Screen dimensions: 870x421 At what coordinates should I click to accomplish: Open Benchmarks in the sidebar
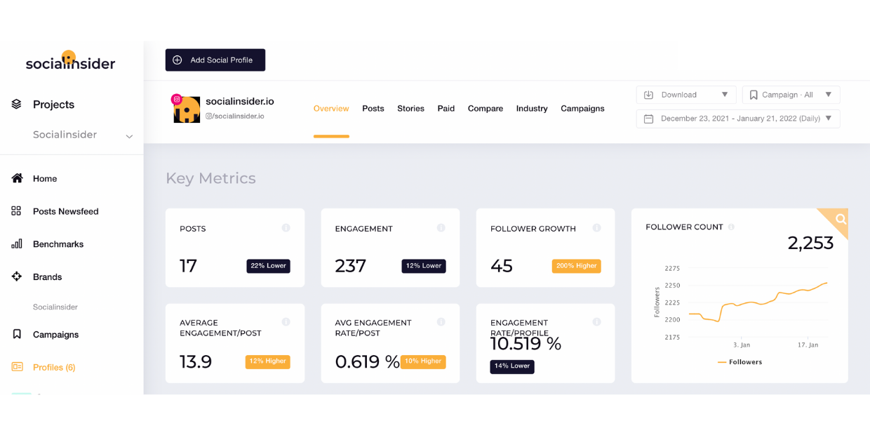pos(58,244)
